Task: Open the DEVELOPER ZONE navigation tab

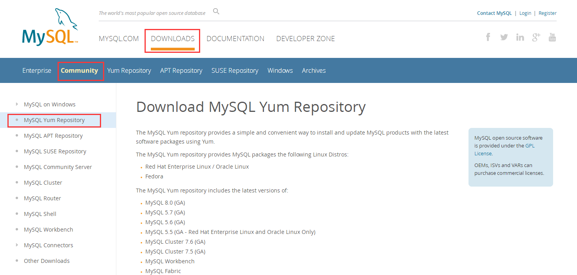Action: coord(305,39)
